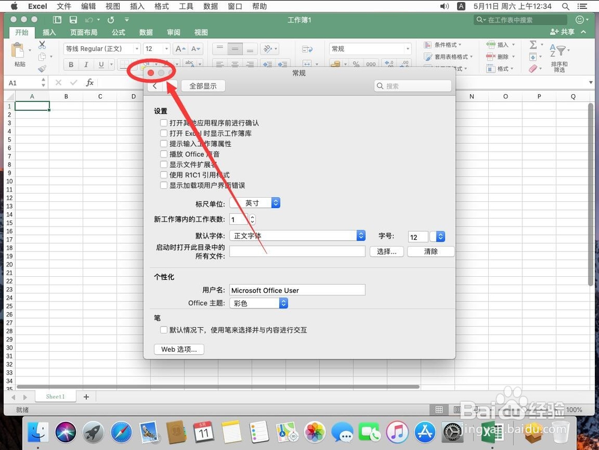Open Format as Table dropdown

[x=449, y=56]
